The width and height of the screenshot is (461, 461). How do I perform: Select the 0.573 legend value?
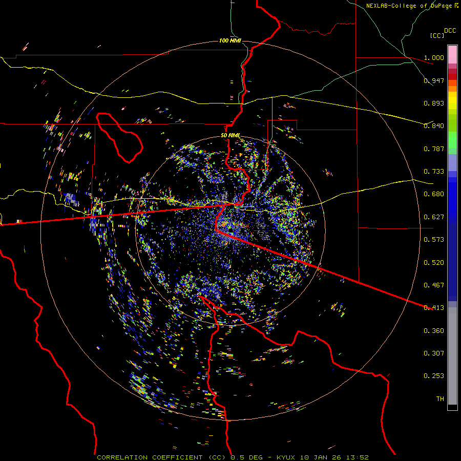pos(434,240)
